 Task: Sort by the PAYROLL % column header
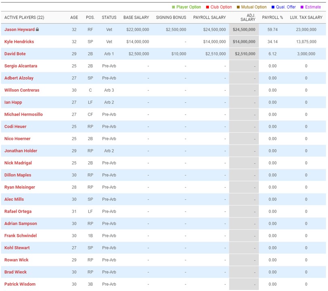(273, 17)
